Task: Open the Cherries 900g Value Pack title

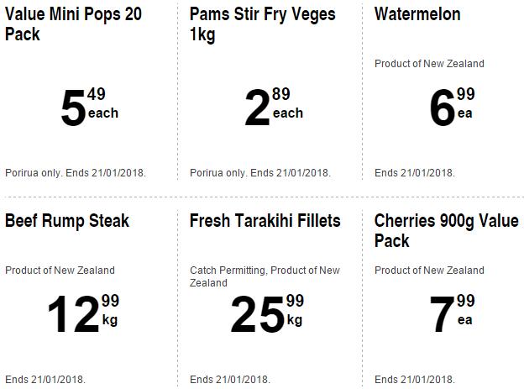Action: (447, 230)
